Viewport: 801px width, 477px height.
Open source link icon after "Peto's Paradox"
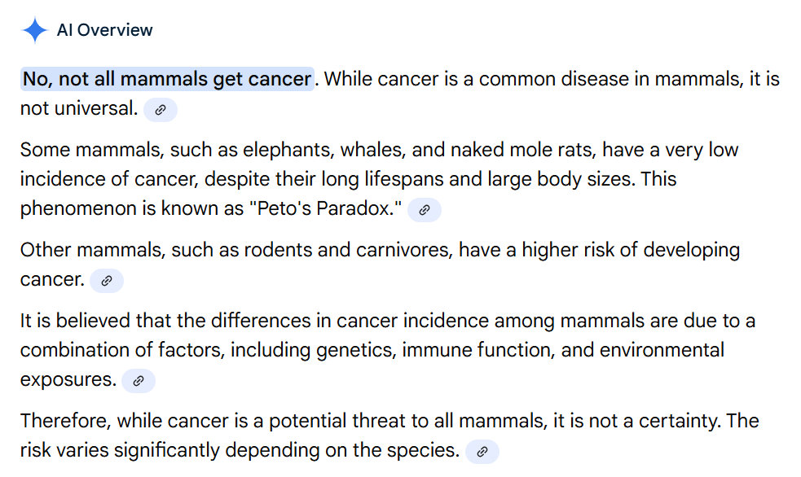point(424,210)
